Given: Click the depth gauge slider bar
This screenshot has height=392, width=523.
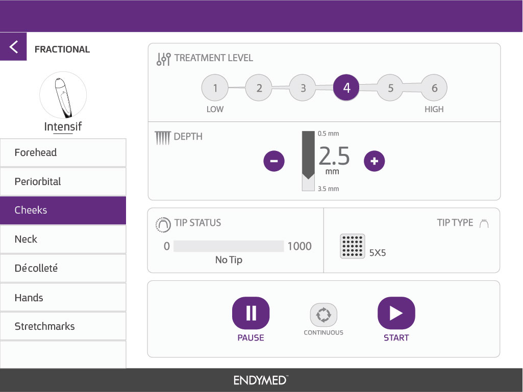Looking at the screenshot, I should pos(308,161).
